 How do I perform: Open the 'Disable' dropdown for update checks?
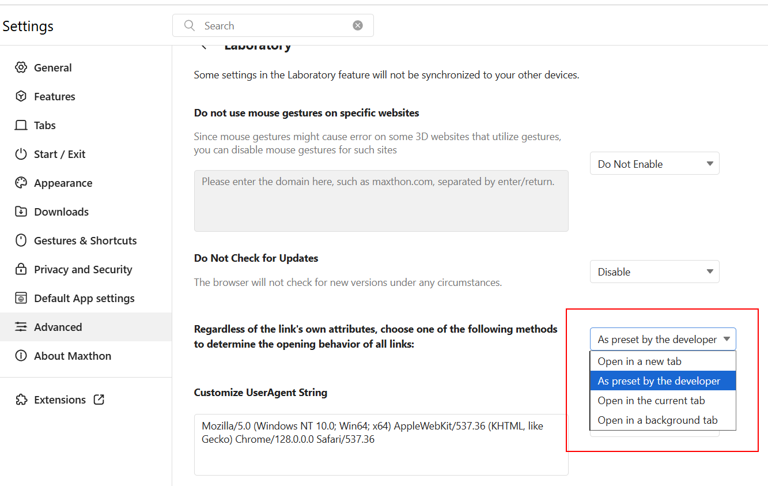[654, 272]
